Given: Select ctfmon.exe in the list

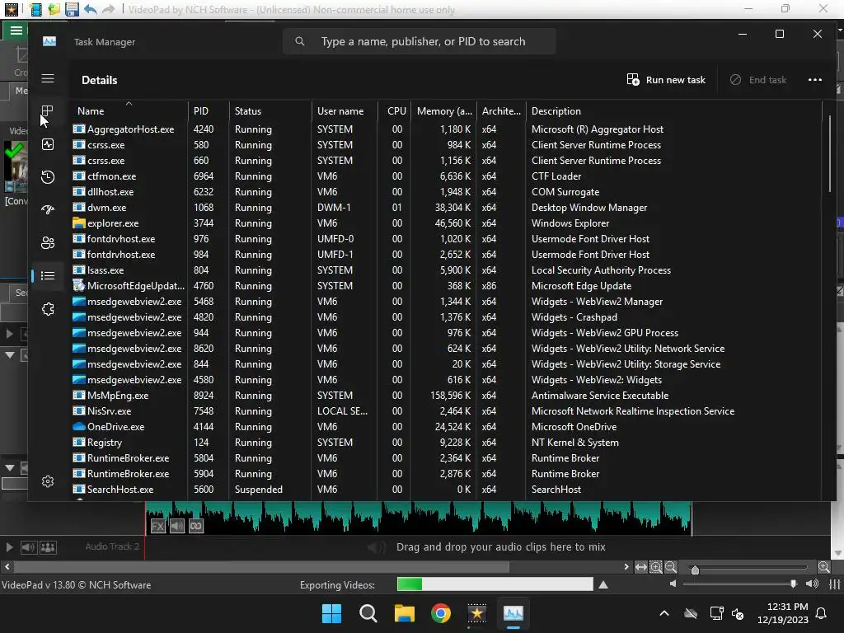Looking at the screenshot, I should 447,176.
